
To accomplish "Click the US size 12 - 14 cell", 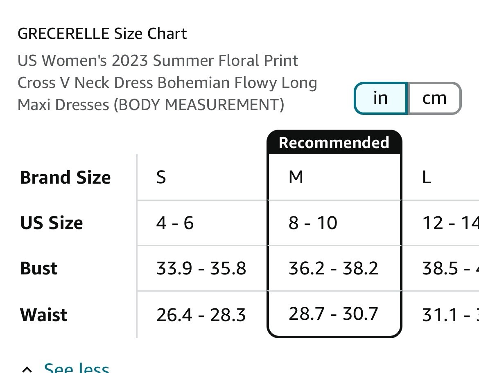I will click(450, 222).
